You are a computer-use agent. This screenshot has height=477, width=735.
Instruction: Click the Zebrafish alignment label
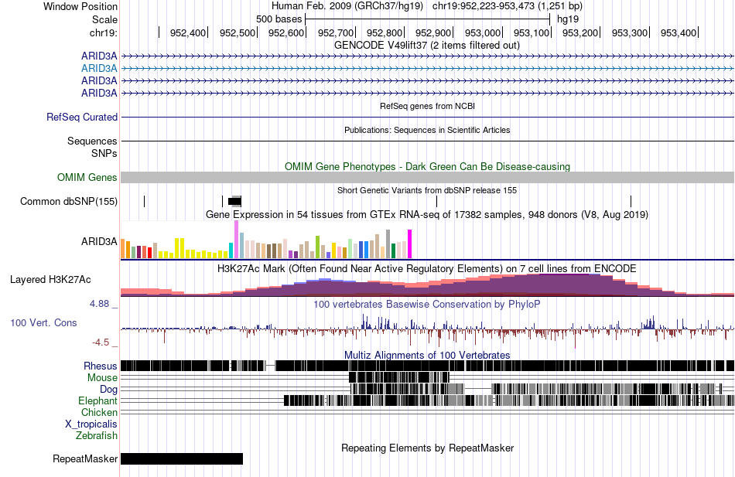coord(97,436)
